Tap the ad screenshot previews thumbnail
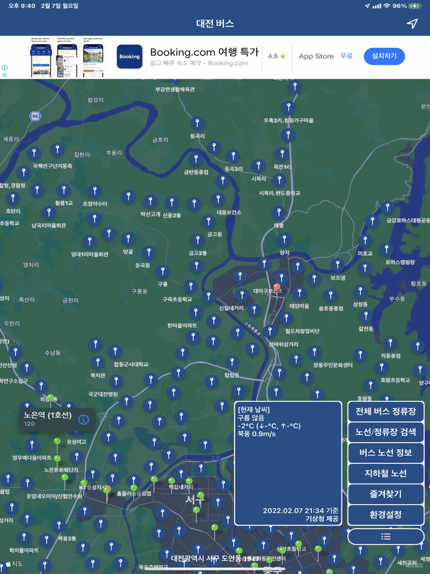The height and width of the screenshot is (574, 430). pyautogui.click(x=67, y=57)
